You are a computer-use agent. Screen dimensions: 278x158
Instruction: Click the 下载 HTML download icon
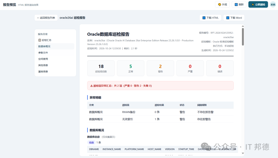click(x=204, y=18)
